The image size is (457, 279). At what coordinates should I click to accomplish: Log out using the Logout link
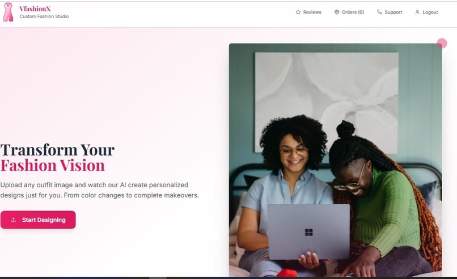[x=426, y=12]
